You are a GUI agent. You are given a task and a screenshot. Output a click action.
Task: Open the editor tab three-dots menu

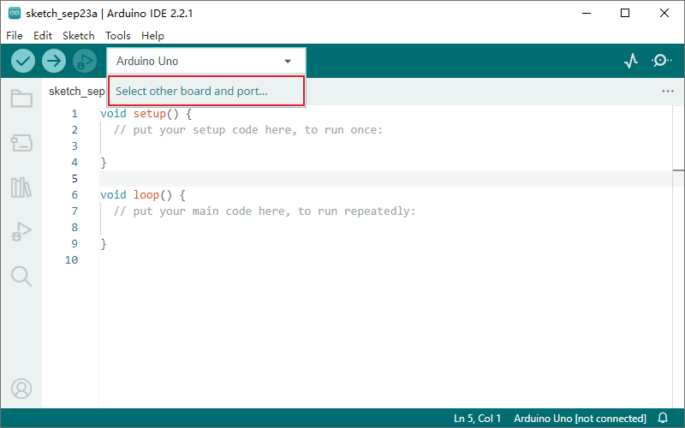pyautogui.click(x=668, y=91)
